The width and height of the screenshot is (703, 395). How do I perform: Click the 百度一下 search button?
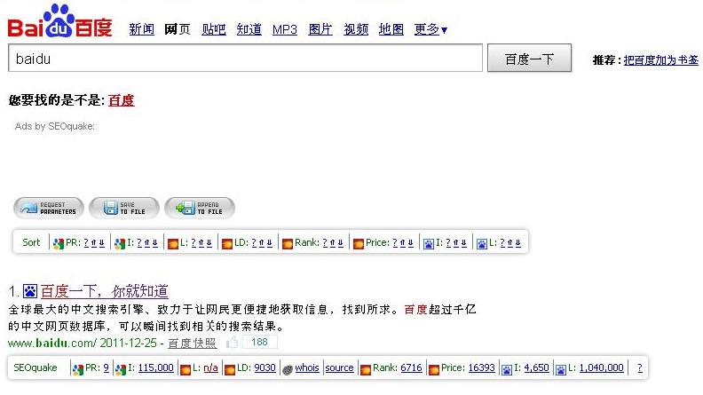[x=529, y=58]
